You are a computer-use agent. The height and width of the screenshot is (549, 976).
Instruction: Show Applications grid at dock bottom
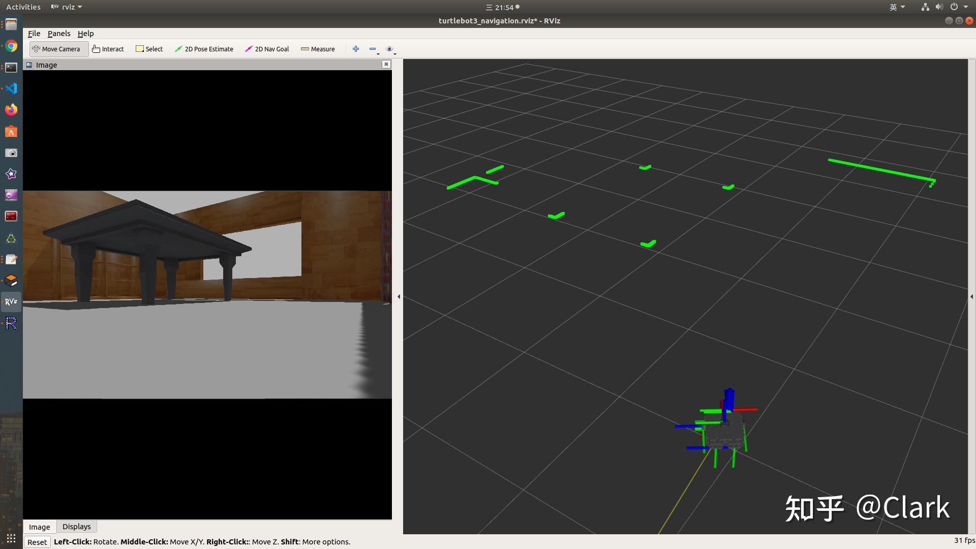(x=11, y=538)
